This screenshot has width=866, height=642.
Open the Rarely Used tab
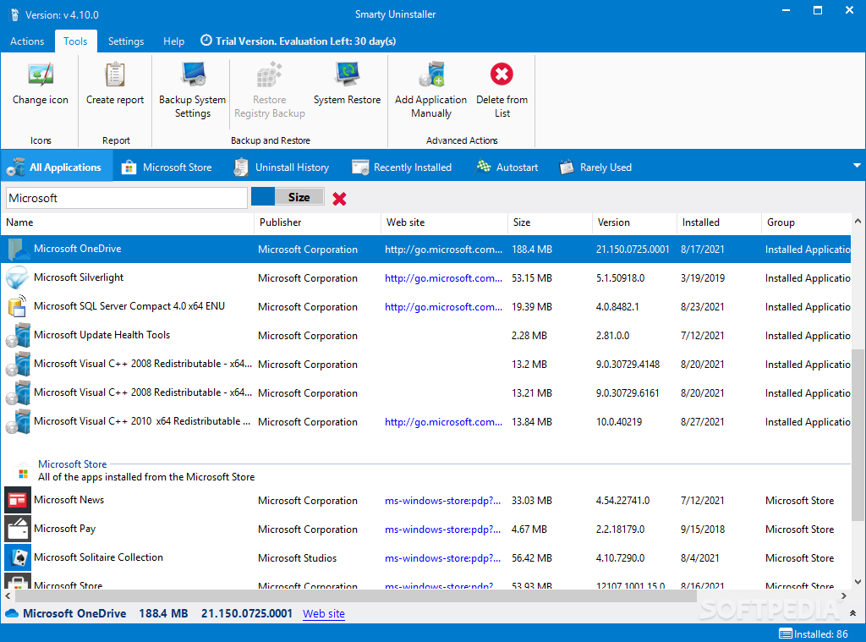pyautogui.click(x=595, y=167)
